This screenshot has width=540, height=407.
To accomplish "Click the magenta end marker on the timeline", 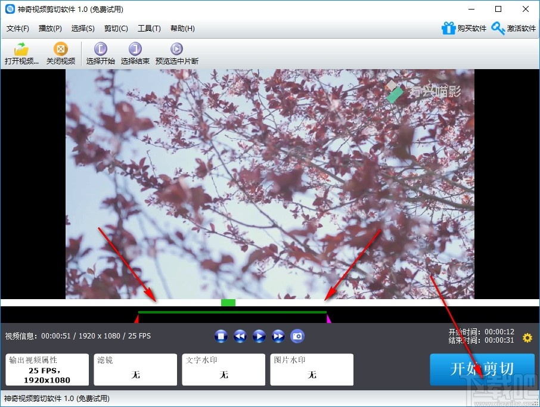I will pos(328,318).
